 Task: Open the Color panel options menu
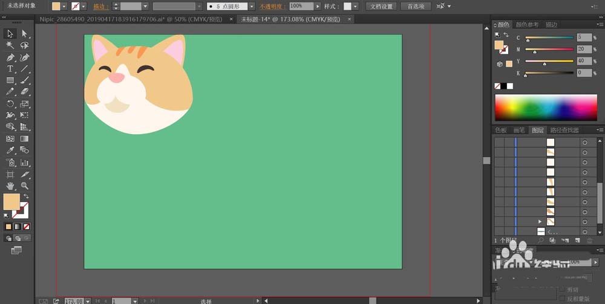pyautogui.click(x=600, y=24)
